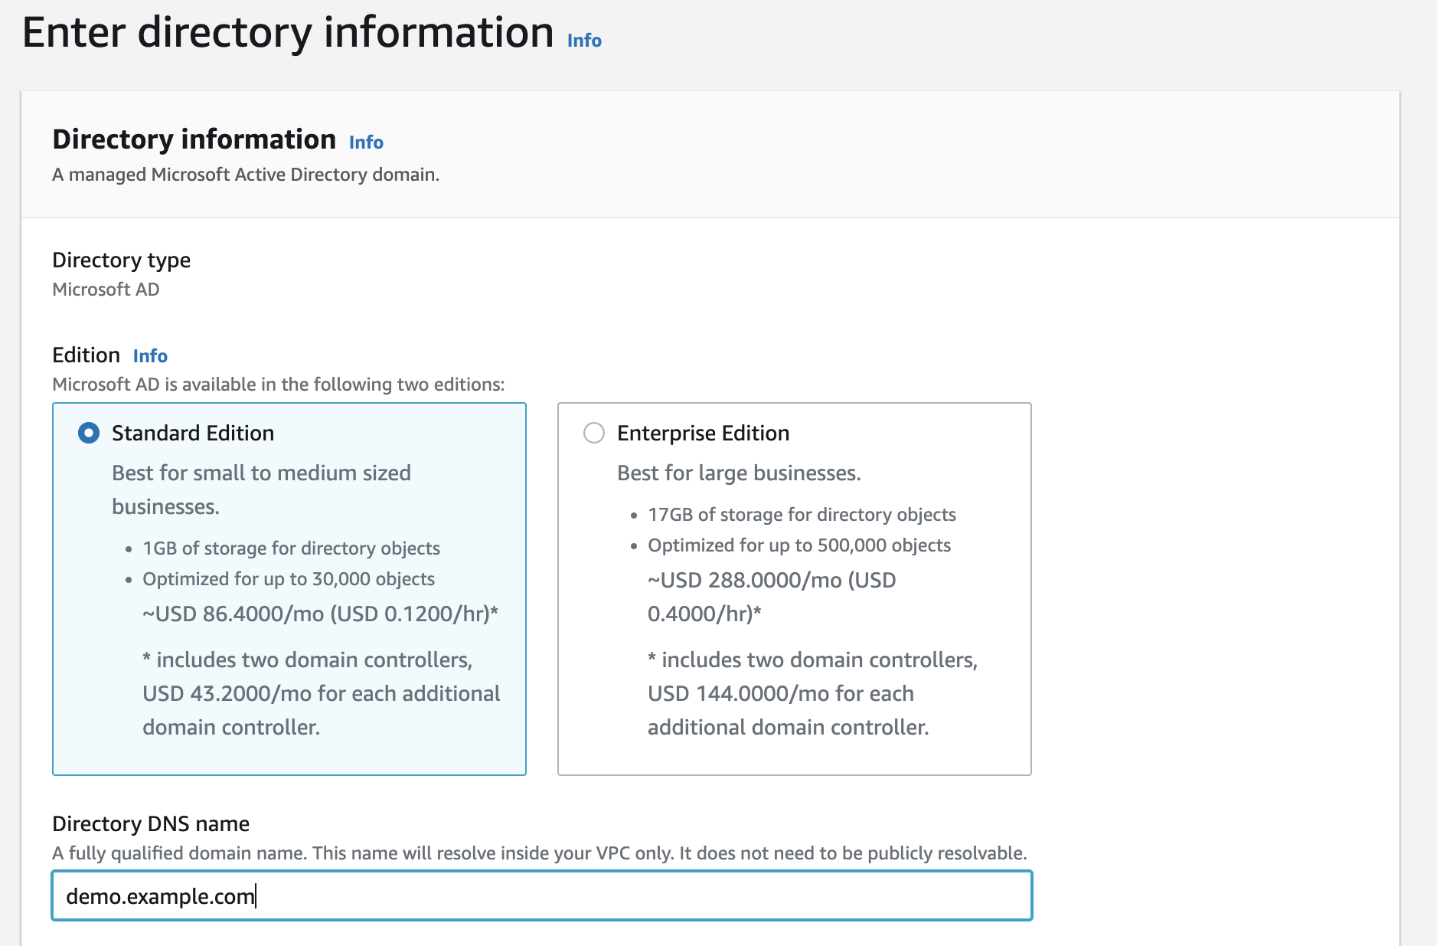Click the 'Standard Edition' label text
This screenshot has width=1437, height=946.
tap(193, 434)
